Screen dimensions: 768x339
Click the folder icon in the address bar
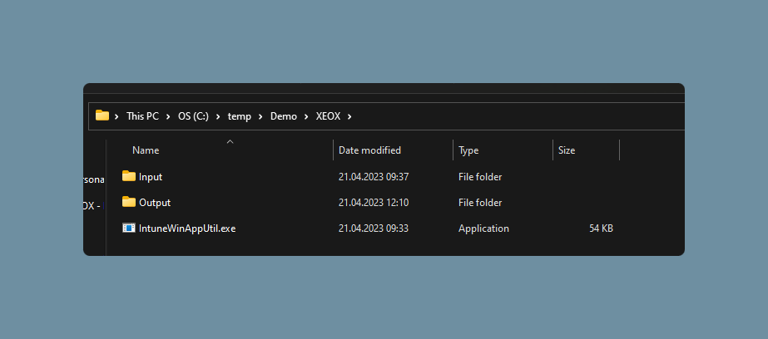(x=102, y=116)
